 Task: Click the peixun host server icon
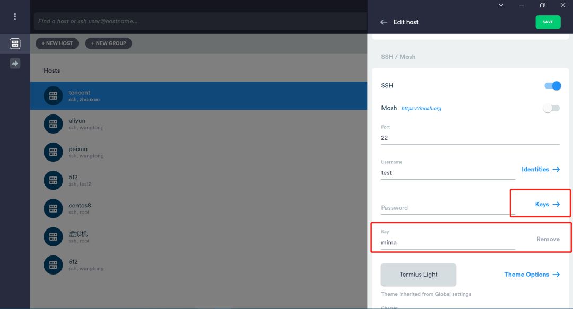click(x=54, y=152)
